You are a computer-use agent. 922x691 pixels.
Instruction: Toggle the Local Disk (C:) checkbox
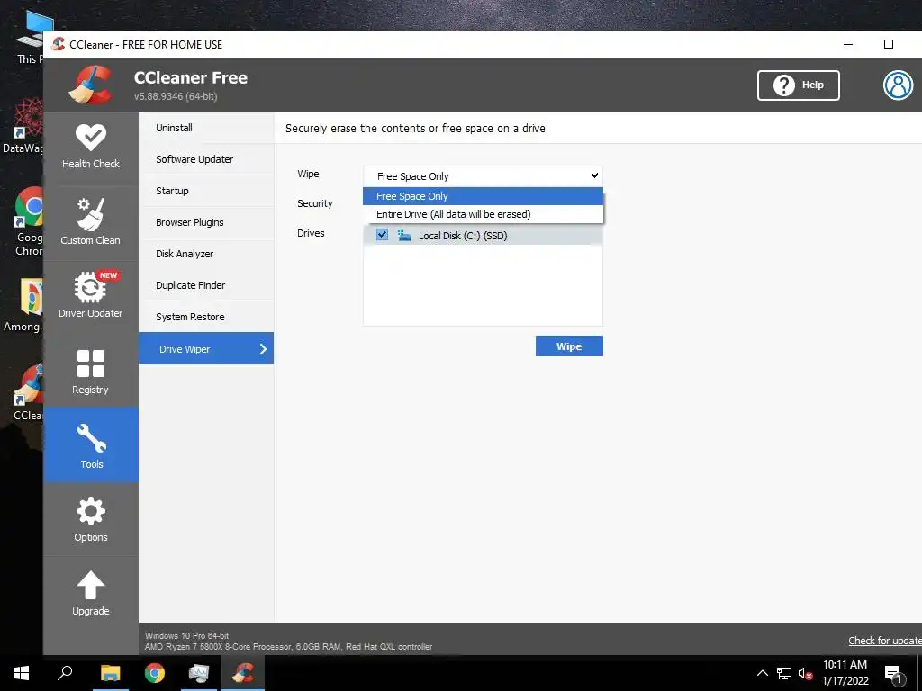(382, 235)
